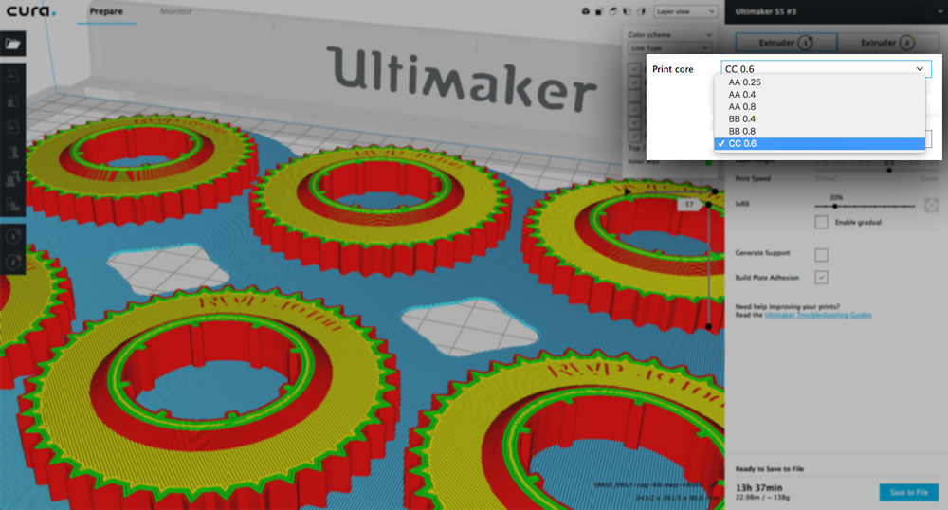Tick the Generate Support checkbox
The image size is (948, 510).
pos(822,254)
